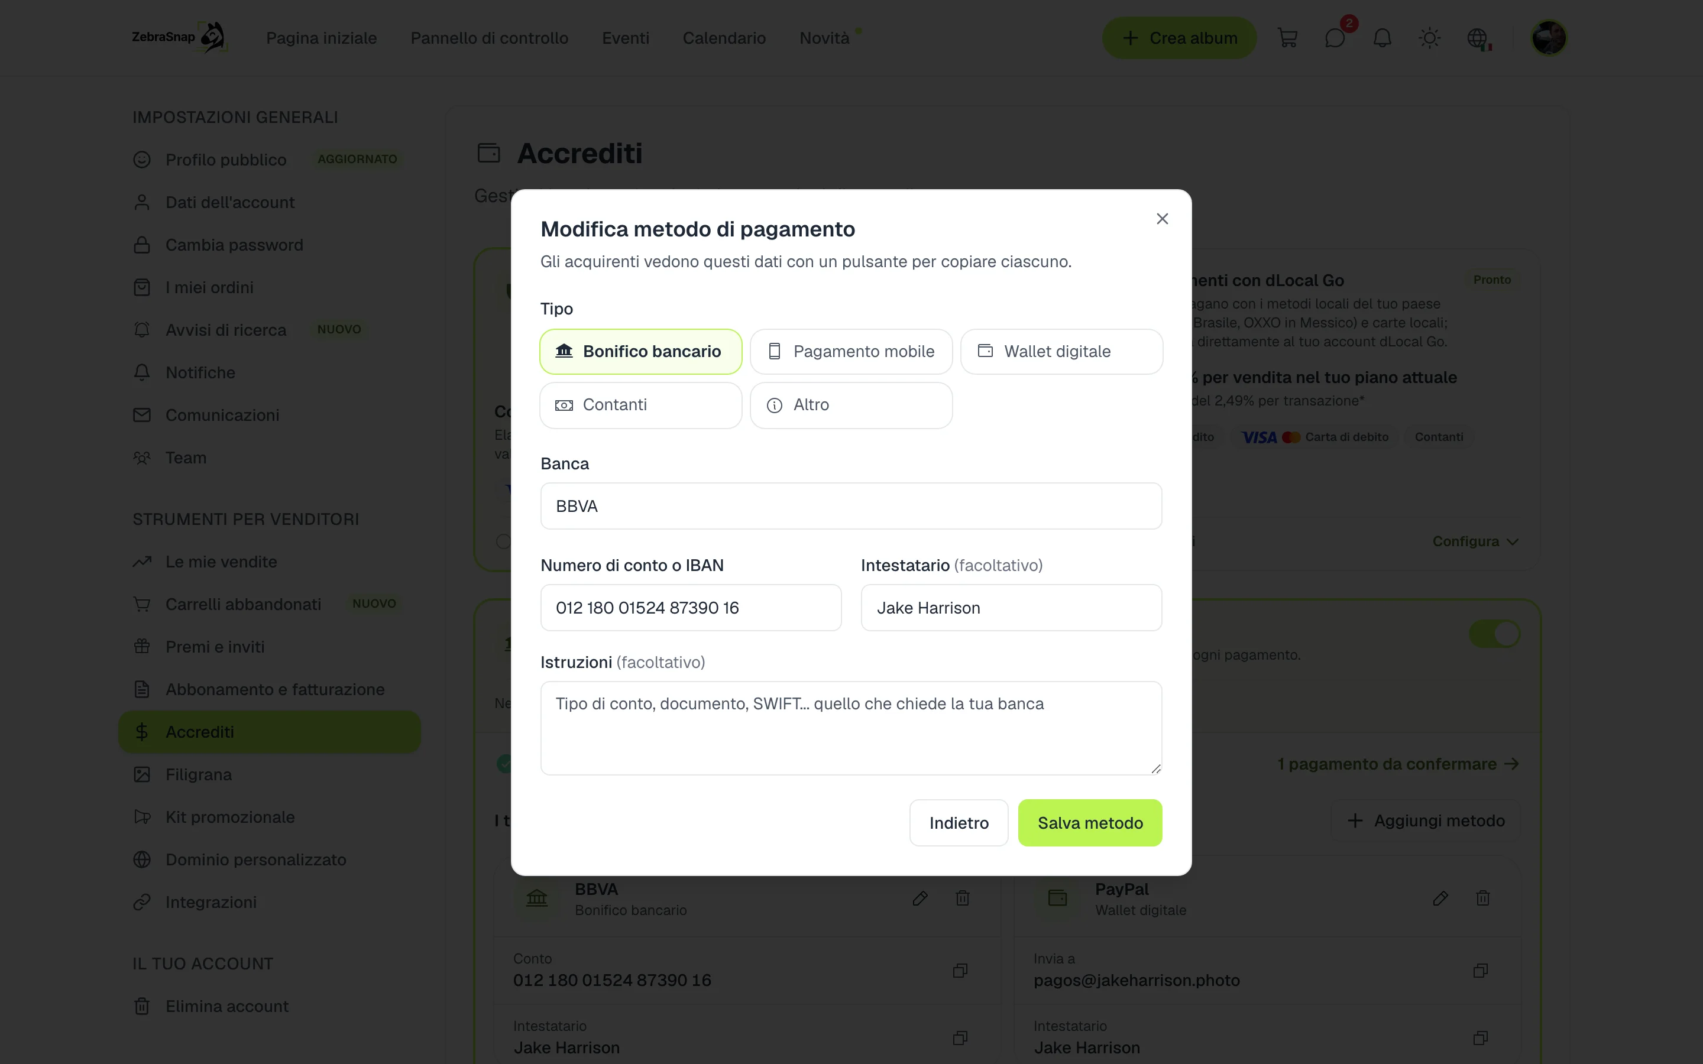Click Crea album button

[1178, 38]
